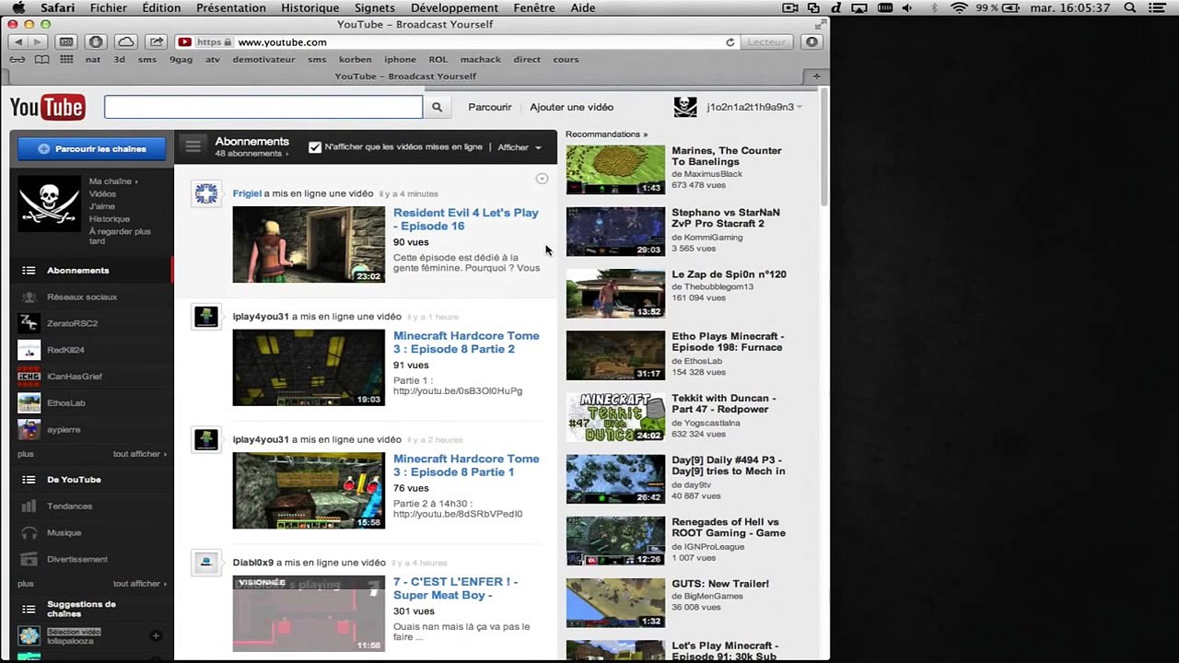Viewport: 1179px width, 663px height.
Task: Click the Safari address bar URL
Action: point(282,42)
